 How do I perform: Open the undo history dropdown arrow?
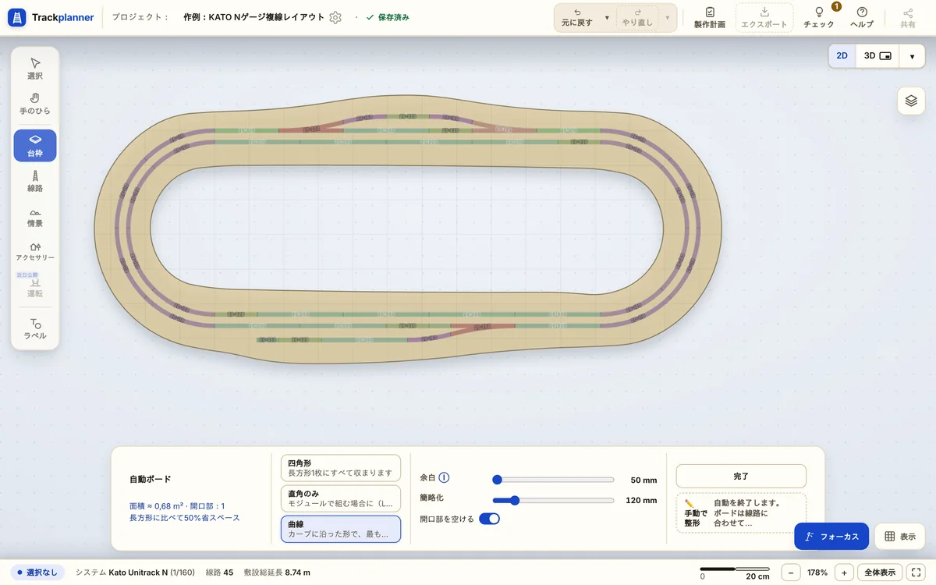coord(607,17)
